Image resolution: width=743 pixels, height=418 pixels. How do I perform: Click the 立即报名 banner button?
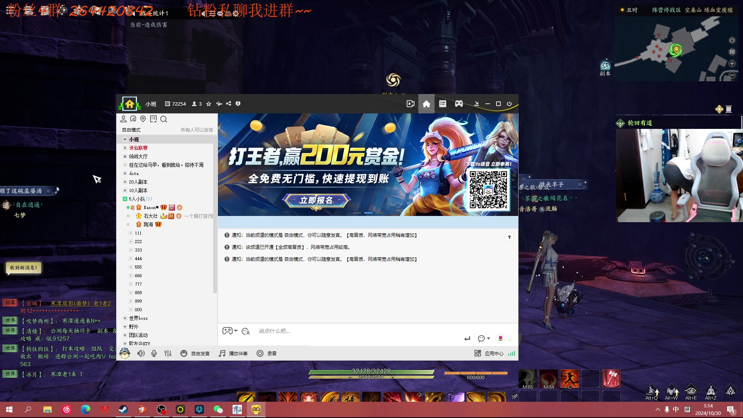317,200
